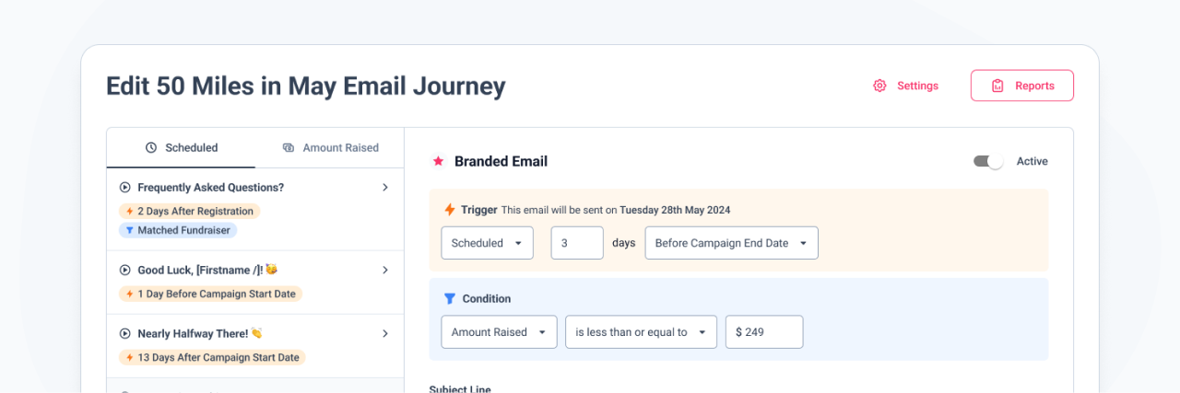Open the Before Campaign End Date dropdown

pyautogui.click(x=731, y=243)
